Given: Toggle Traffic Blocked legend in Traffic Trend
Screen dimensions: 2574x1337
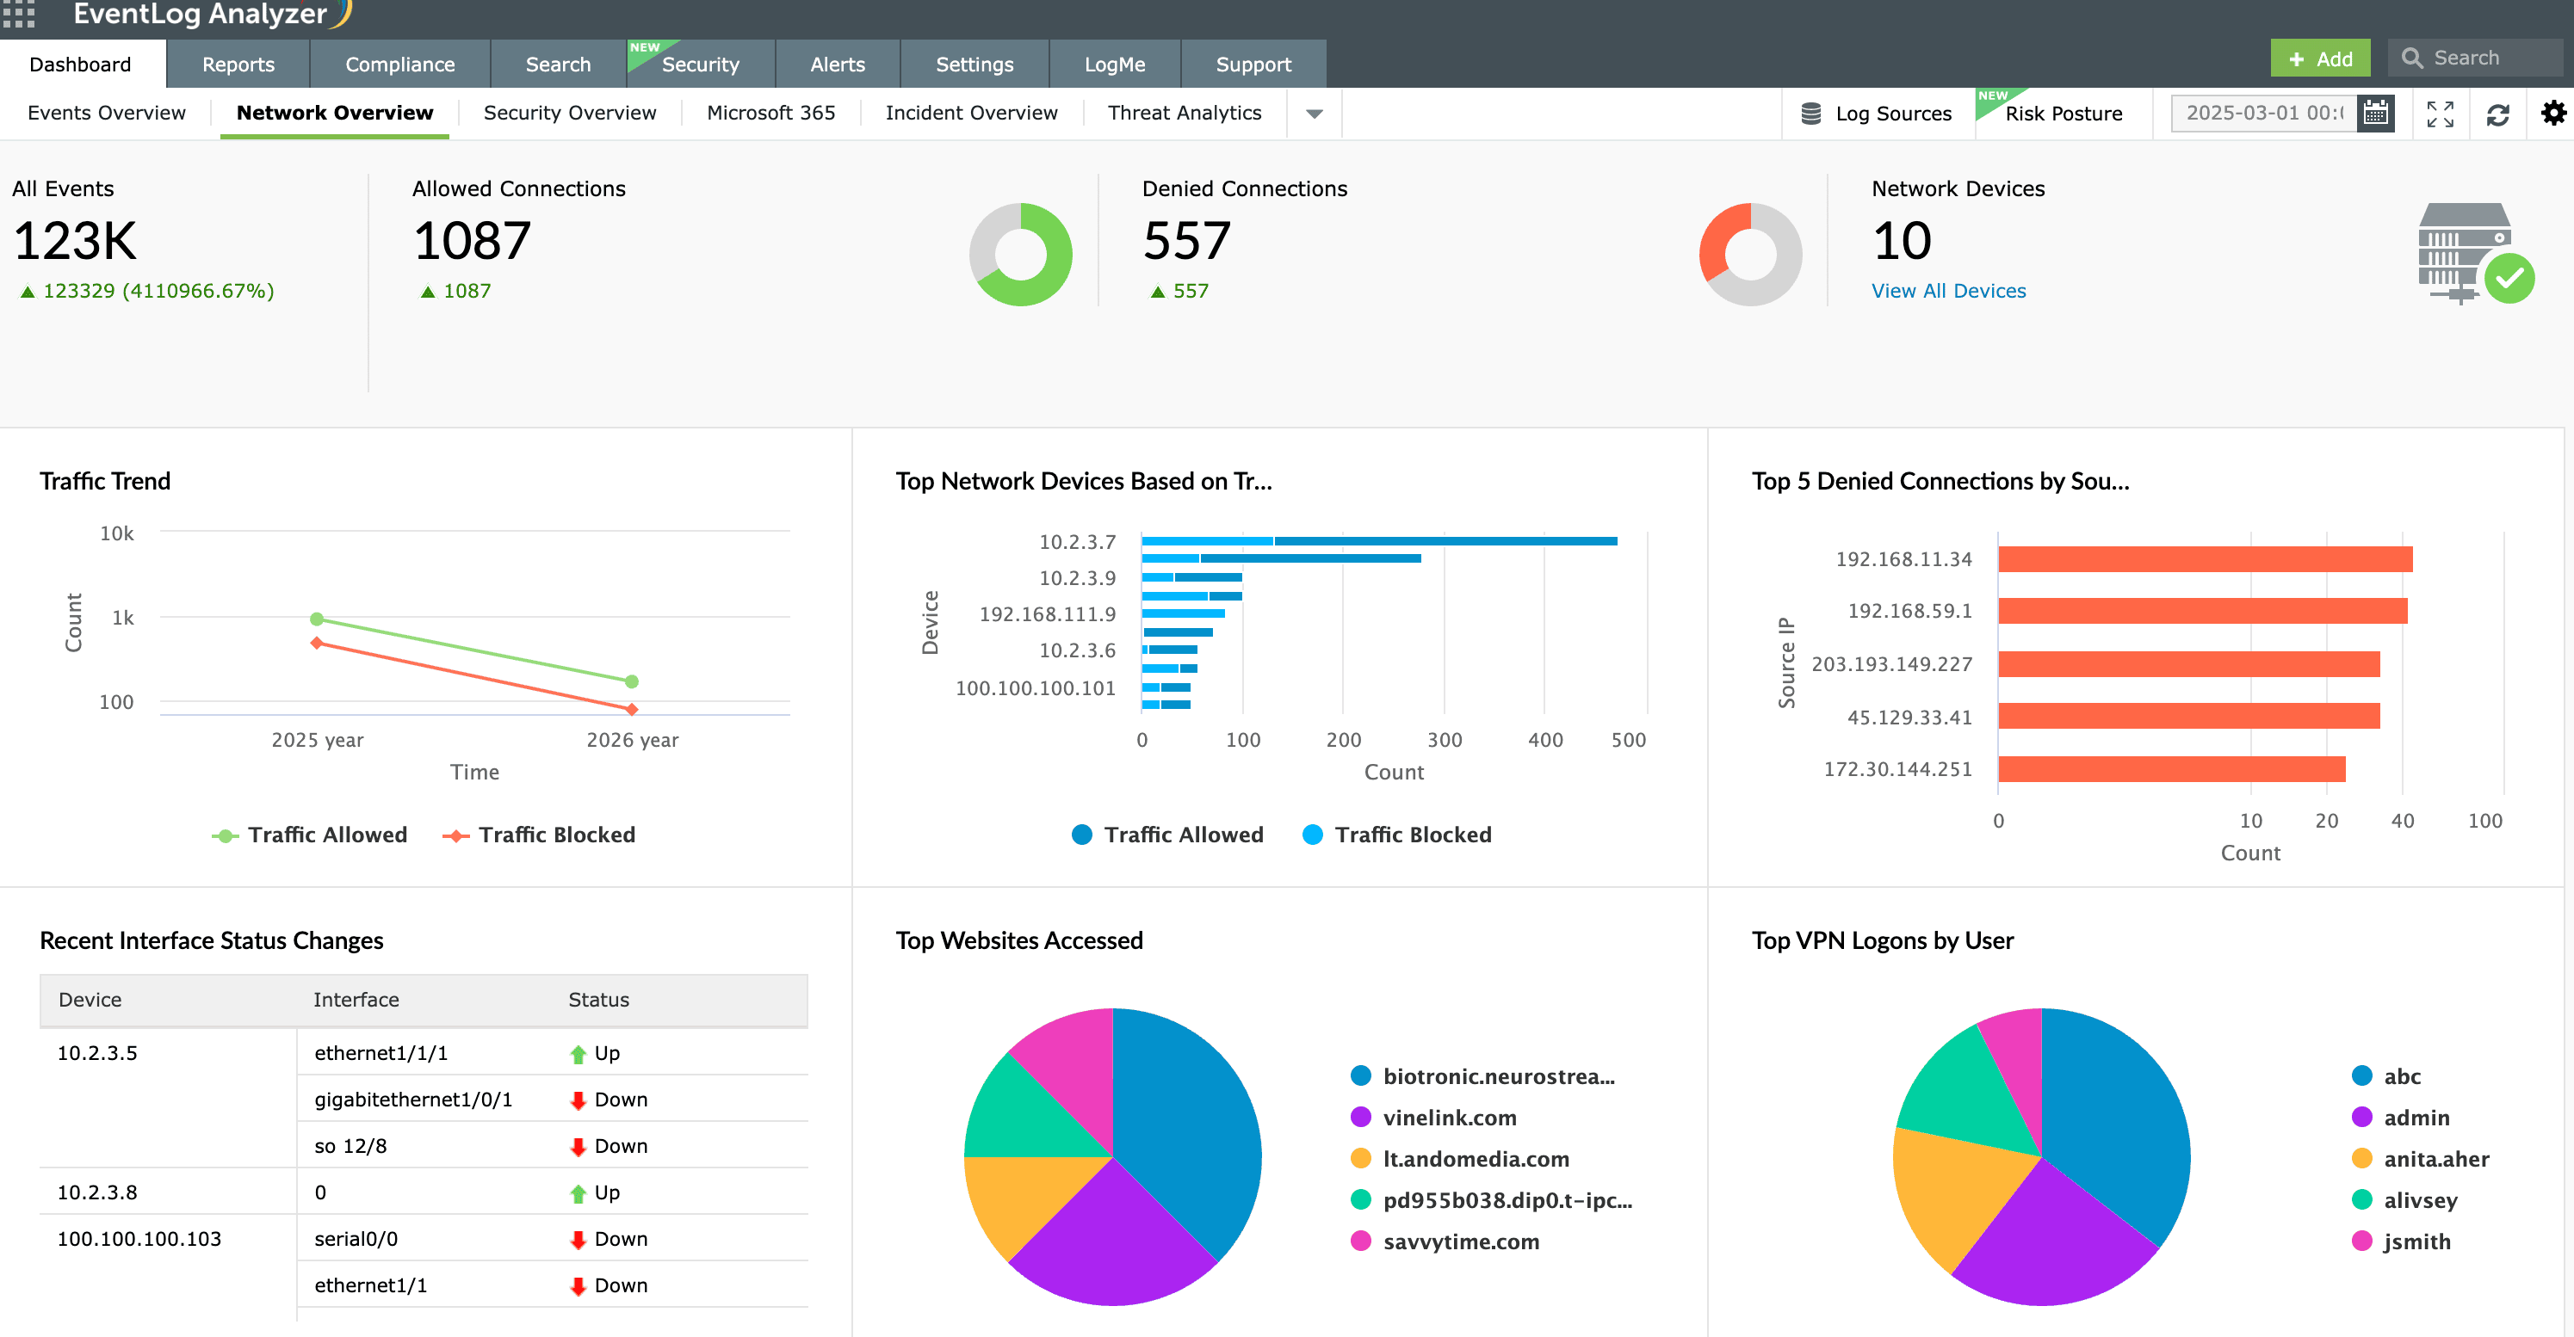Looking at the screenshot, I should coord(539,835).
